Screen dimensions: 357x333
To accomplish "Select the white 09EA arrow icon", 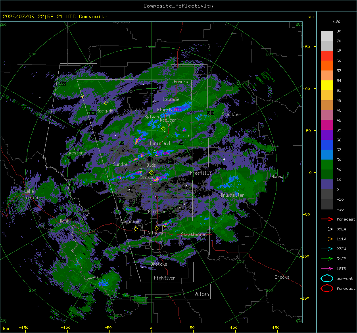I will tap(327, 229).
